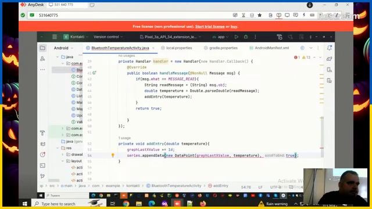
Task: Click editor tab options kebab icon
Action: (x=318, y=48)
